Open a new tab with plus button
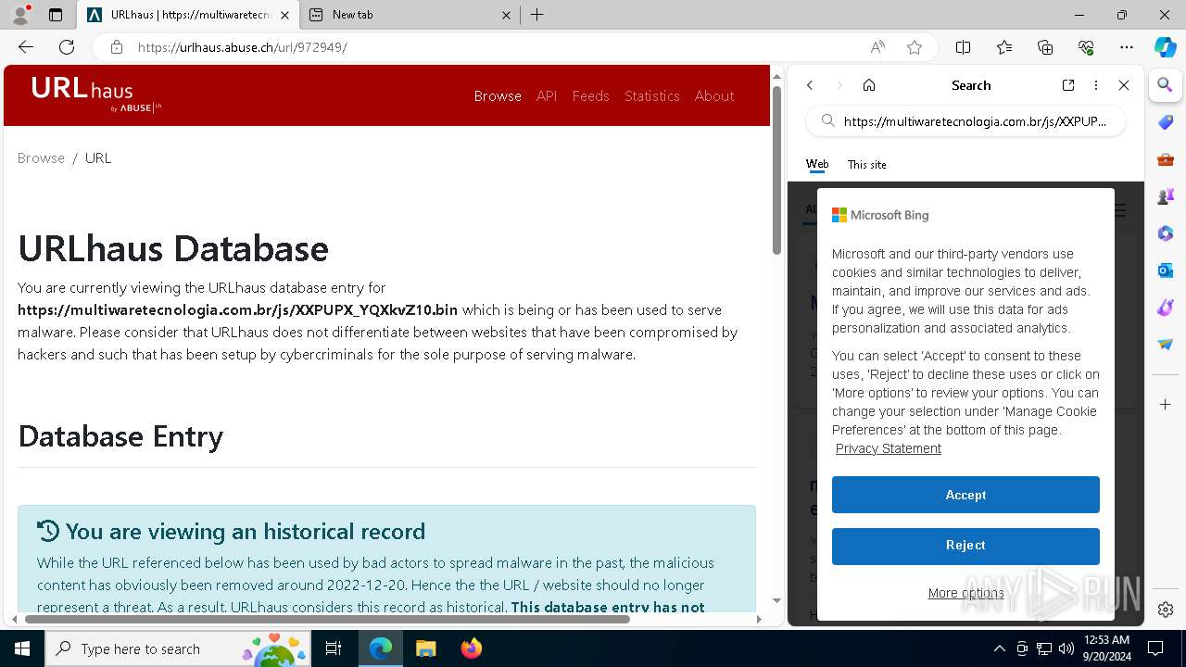1186x667 pixels. point(537,15)
